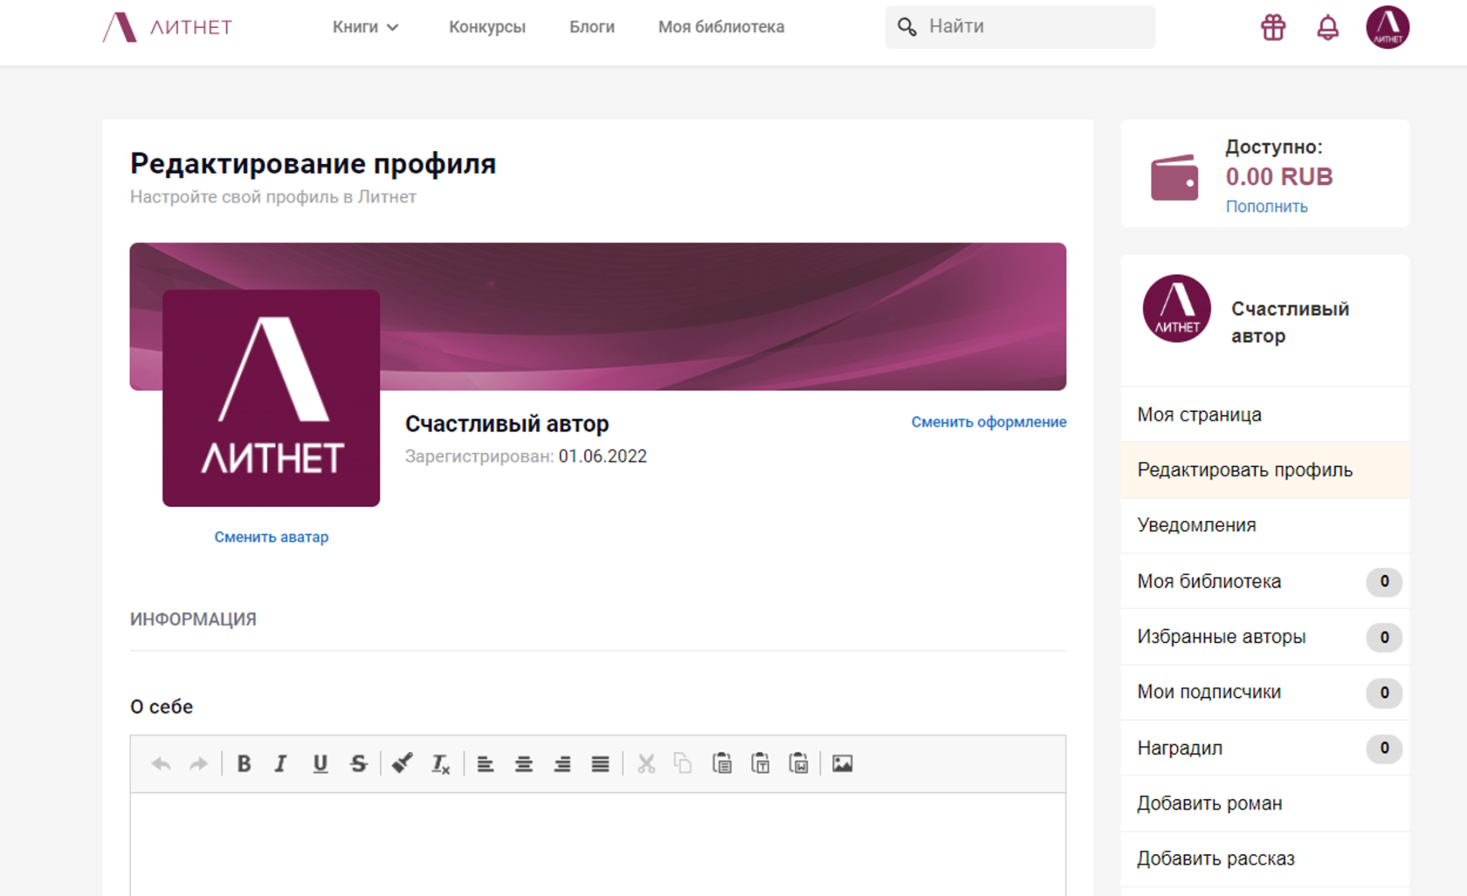Align text left
The width and height of the screenshot is (1467, 896).
tap(486, 764)
